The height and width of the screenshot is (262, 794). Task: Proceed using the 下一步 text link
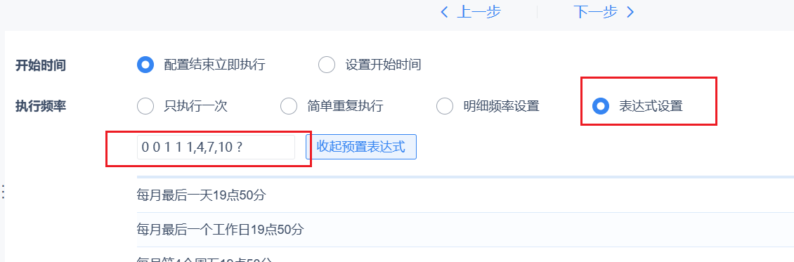tap(596, 12)
